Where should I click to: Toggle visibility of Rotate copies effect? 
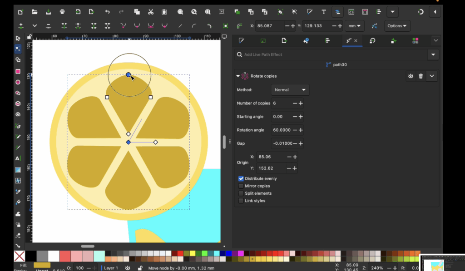point(411,76)
